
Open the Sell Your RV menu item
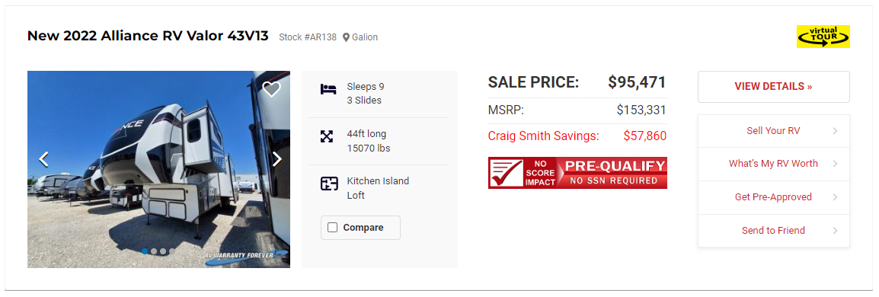click(774, 131)
